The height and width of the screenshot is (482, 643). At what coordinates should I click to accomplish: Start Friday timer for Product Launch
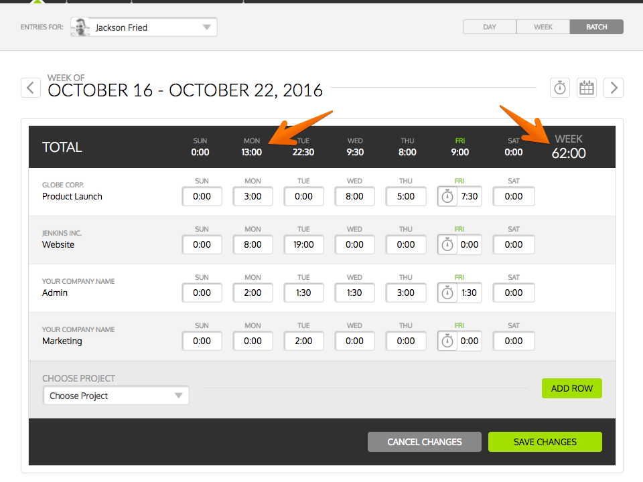click(447, 197)
